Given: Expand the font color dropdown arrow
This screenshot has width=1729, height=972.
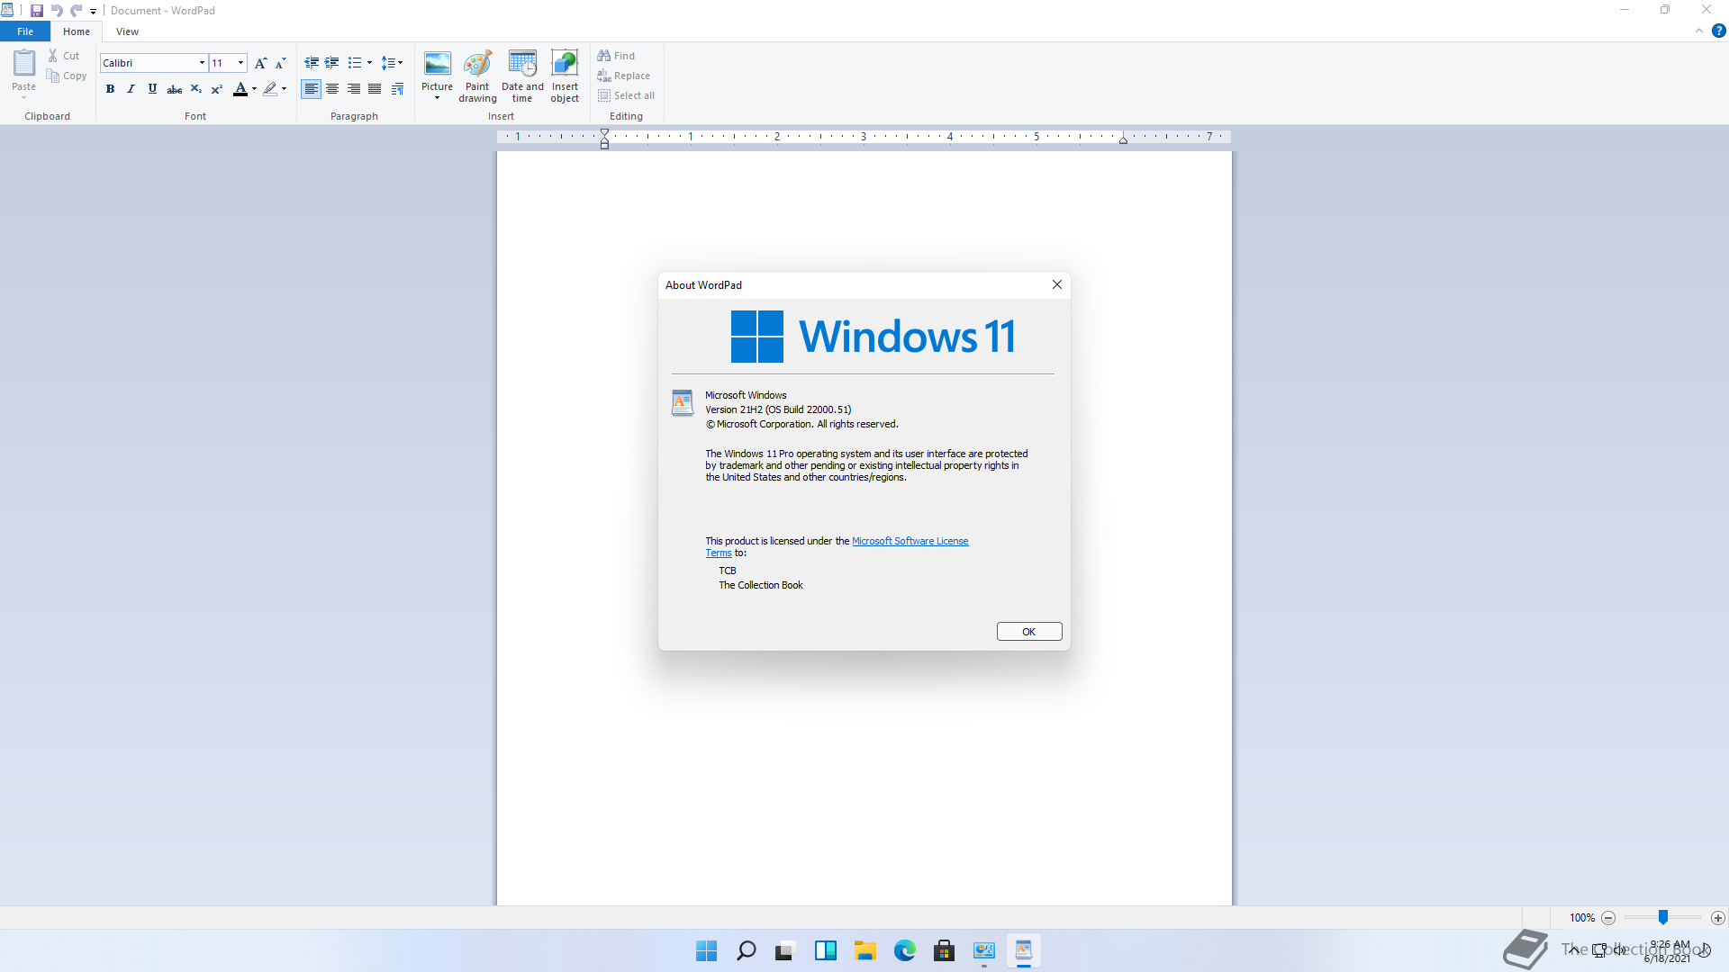Looking at the screenshot, I should click(254, 89).
